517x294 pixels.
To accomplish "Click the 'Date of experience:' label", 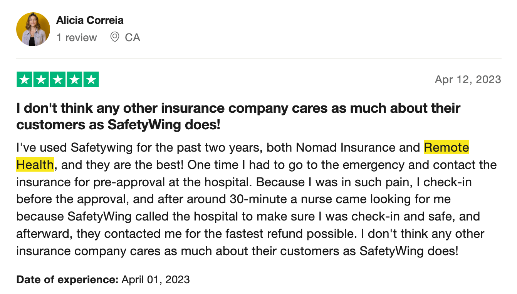I will (67, 279).
